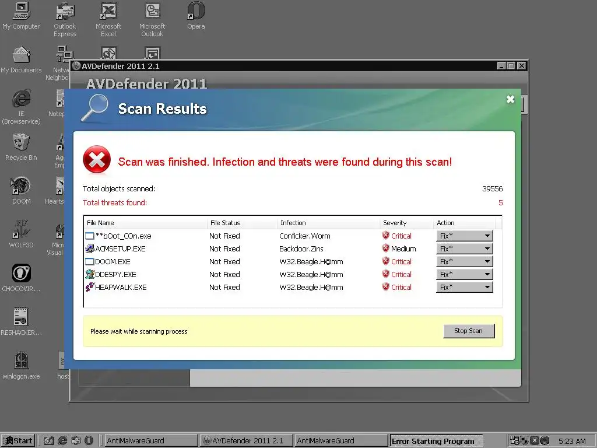The height and width of the screenshot is (448, 597).
Task: Click HEAPWALK.EXE file icon in list
Action: click(x=90, y=287)
